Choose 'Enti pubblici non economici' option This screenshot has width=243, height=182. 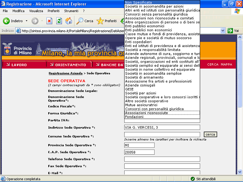[x=162, y=30]
